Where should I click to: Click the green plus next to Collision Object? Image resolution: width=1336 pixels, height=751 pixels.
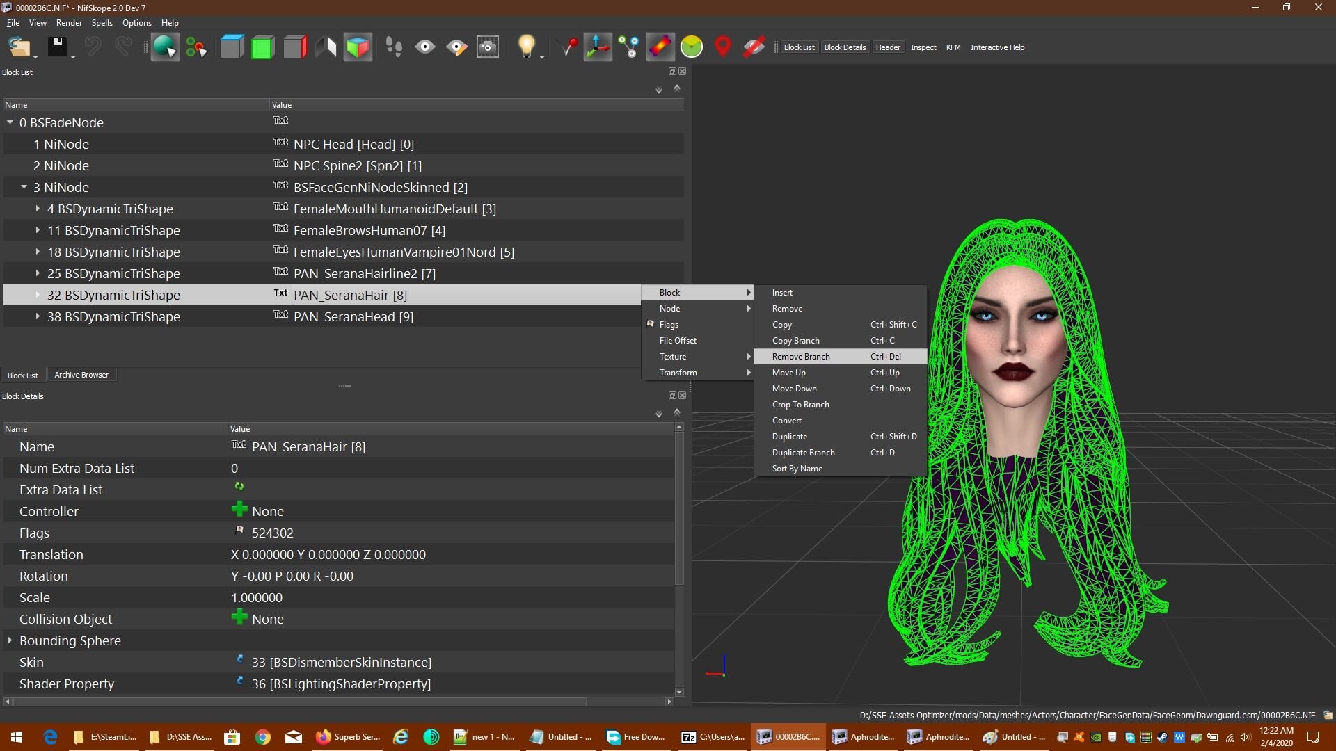click(239, 617)
